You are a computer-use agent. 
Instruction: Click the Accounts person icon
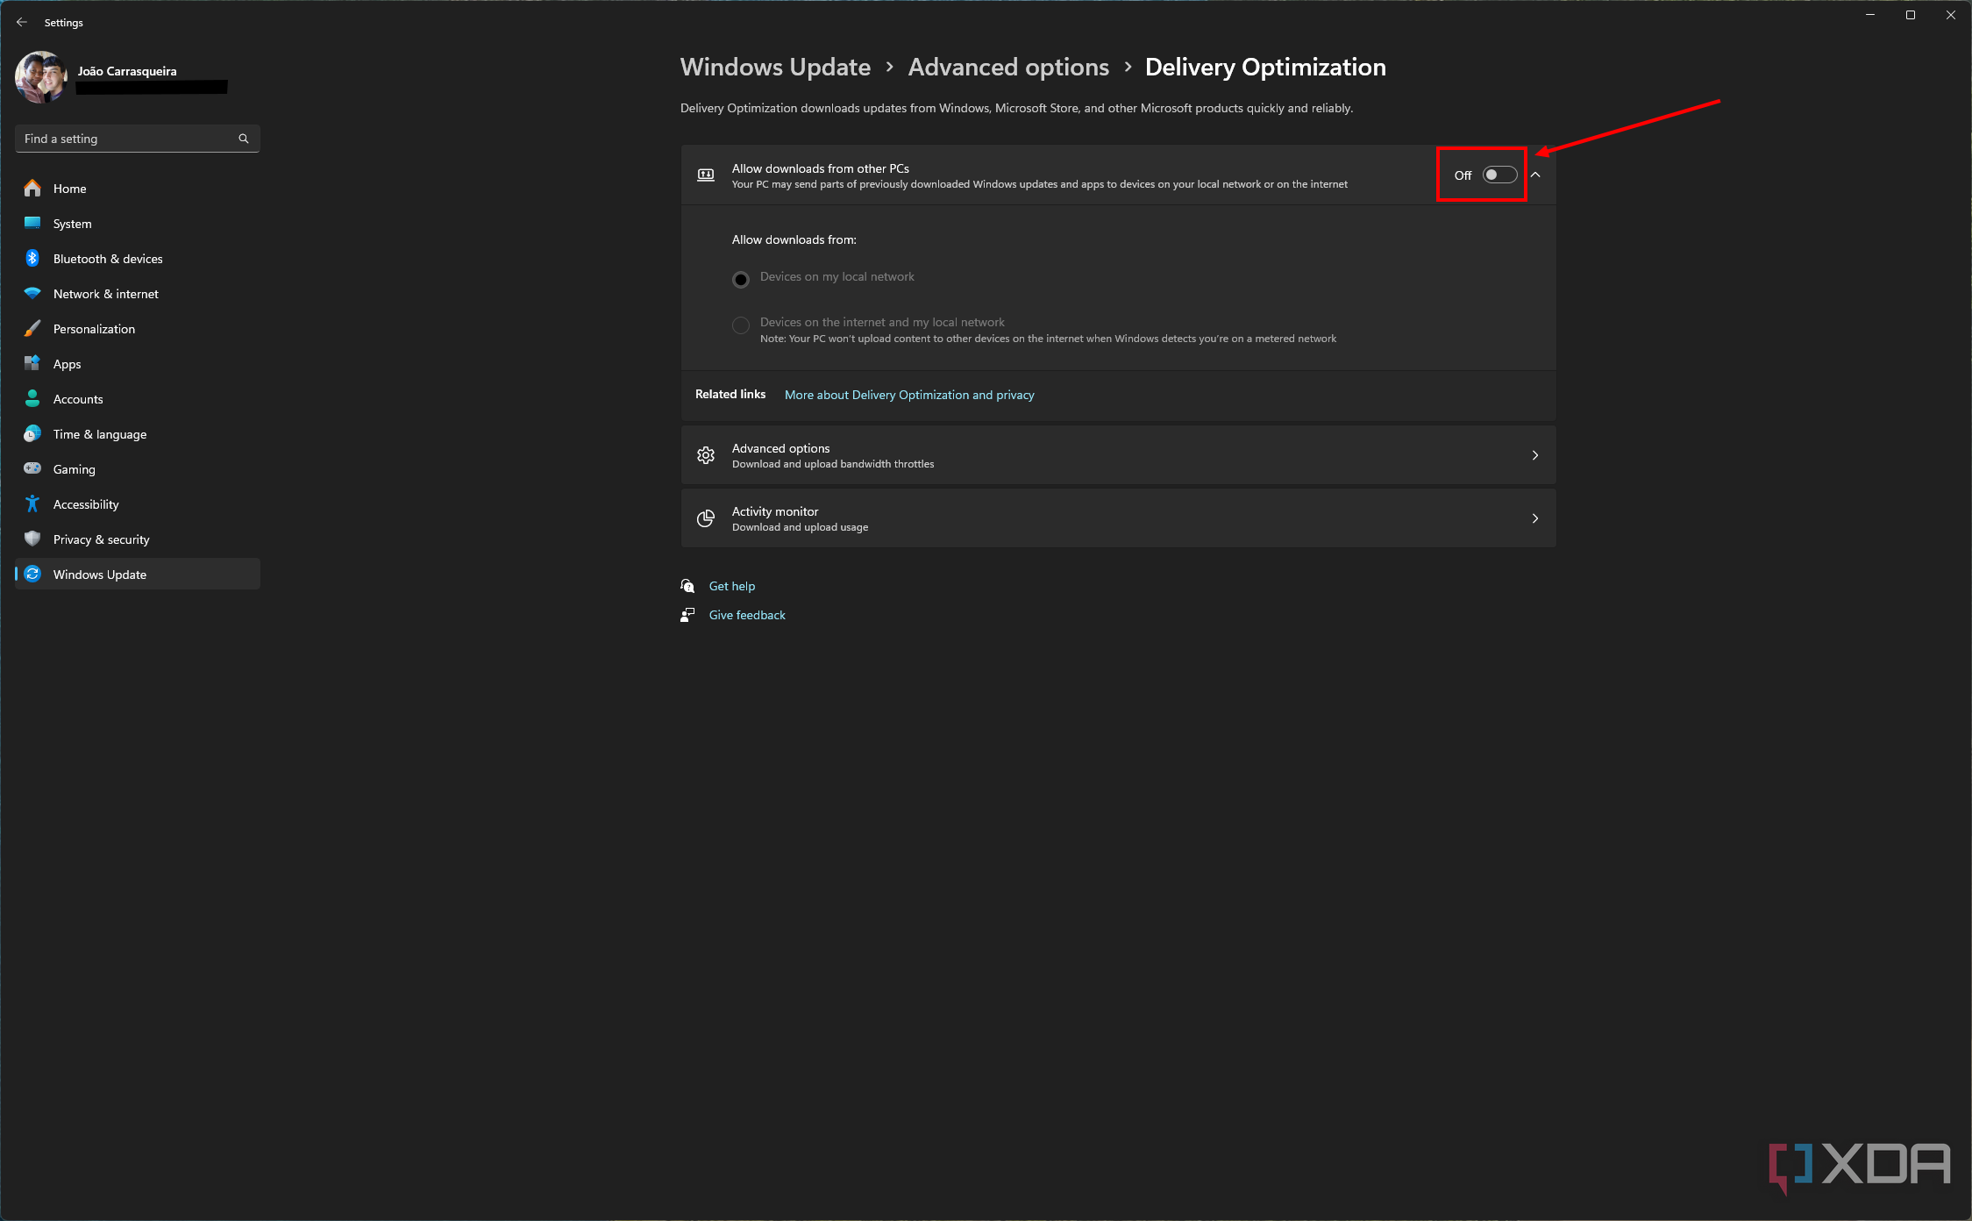[x=32, y=399]
